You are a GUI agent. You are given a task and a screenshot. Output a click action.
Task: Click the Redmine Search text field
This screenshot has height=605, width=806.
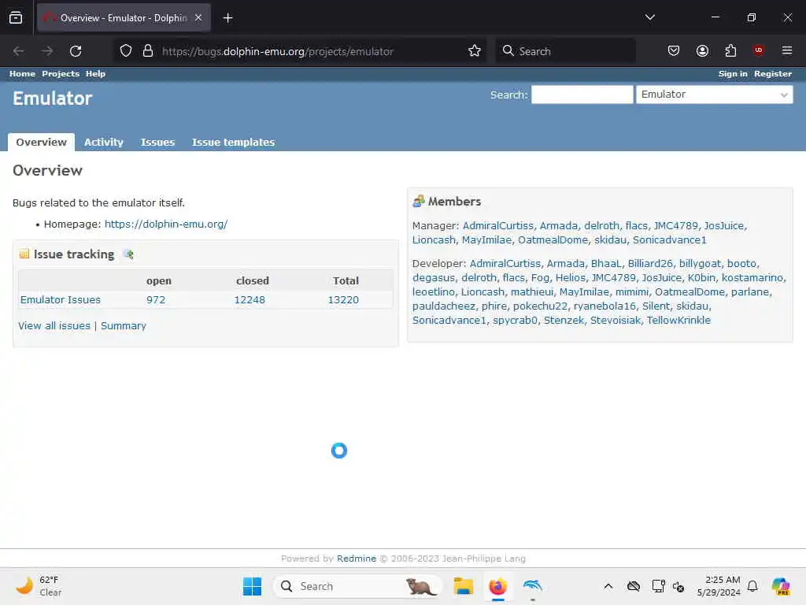582,95
